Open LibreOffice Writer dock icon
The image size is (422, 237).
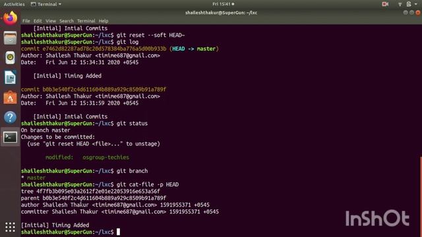pos(11,78)
